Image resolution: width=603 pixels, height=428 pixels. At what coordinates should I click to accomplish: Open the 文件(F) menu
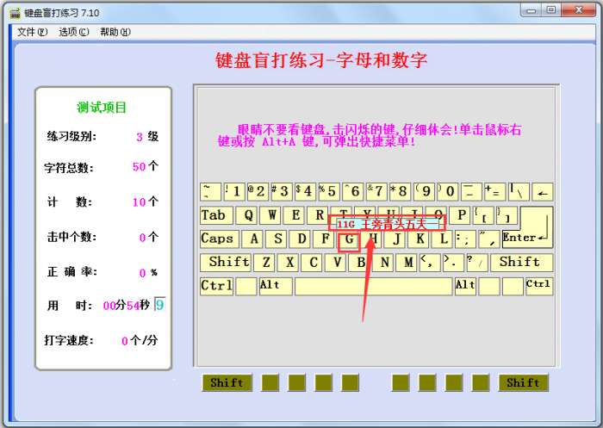coord(33,32)
